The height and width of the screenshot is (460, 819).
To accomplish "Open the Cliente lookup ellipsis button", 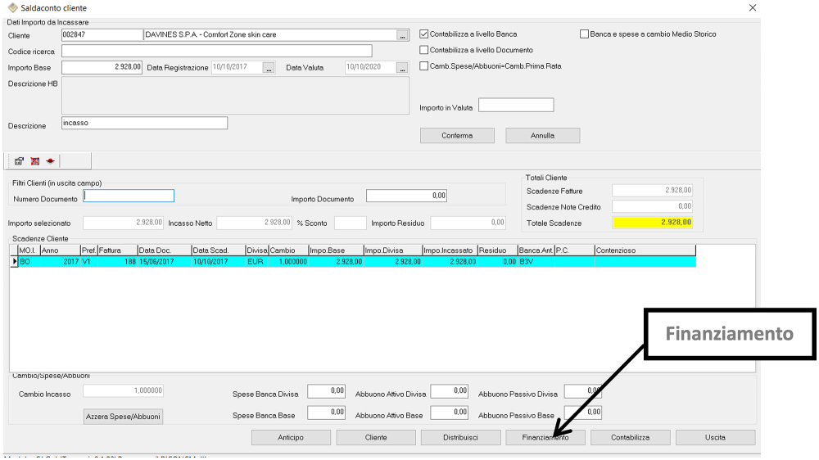I will tap(401, 35).
